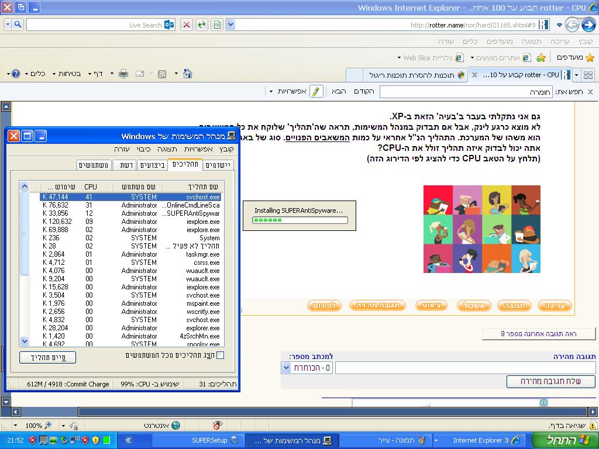Click the Home page icon

(187, 74)
